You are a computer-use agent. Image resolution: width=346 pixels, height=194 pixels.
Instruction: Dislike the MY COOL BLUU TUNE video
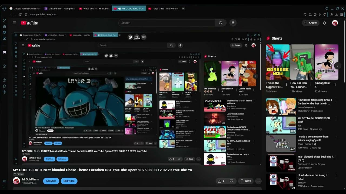click(231, 181)
